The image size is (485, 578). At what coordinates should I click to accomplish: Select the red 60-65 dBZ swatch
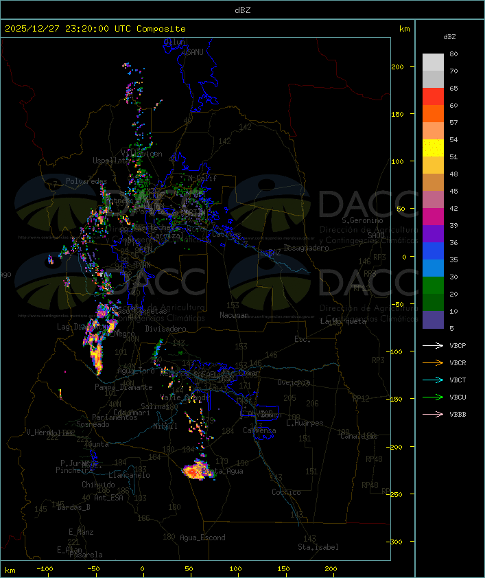pos(433,97)
